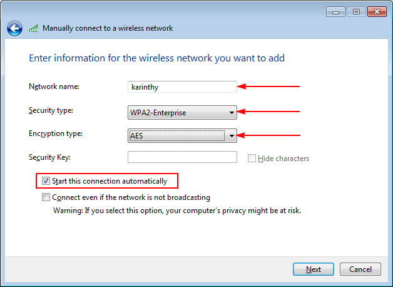Viewport: 393px width, 287px height.
Task: Click the Encryption type label
Action: point(56,133)
